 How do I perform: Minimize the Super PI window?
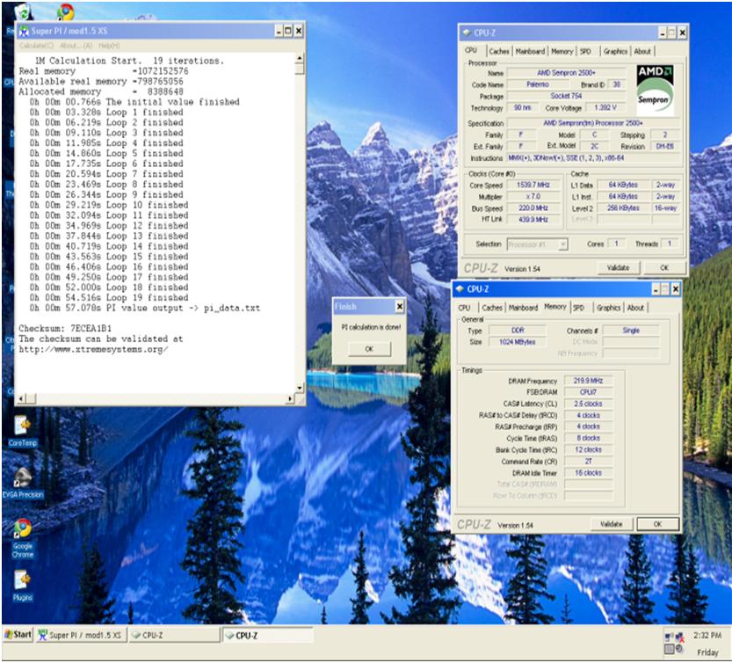click(x=279, y=32)
